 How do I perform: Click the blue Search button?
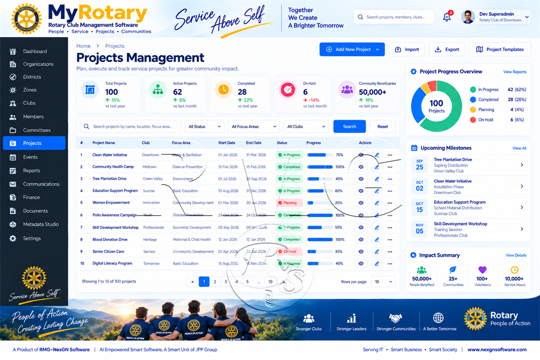coord(350,127)
